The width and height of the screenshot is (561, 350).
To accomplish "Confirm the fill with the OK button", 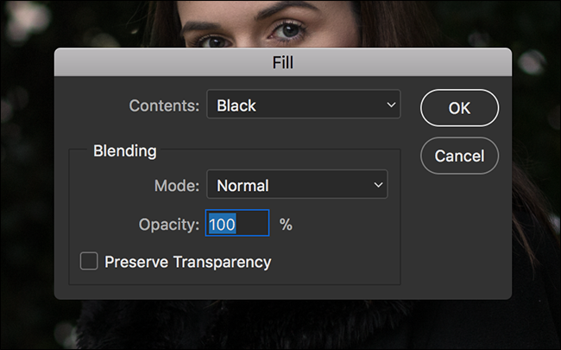I will click(x=459, y=109).
